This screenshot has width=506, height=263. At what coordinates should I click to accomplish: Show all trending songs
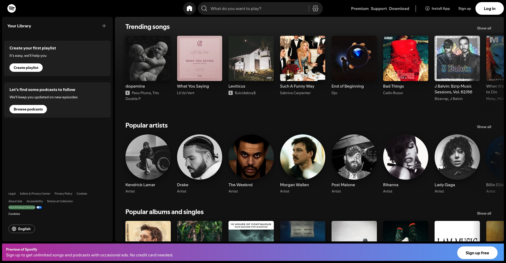484,28
